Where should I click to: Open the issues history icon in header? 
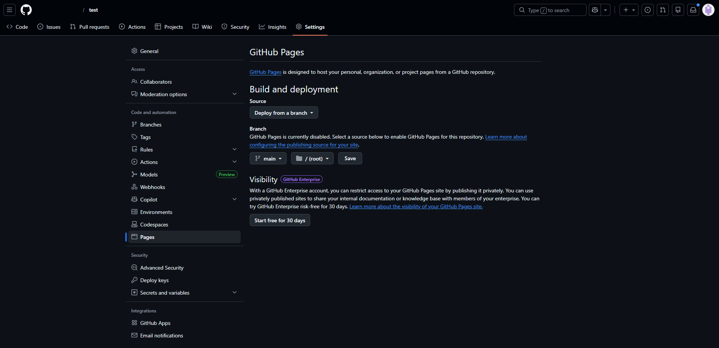648,10
